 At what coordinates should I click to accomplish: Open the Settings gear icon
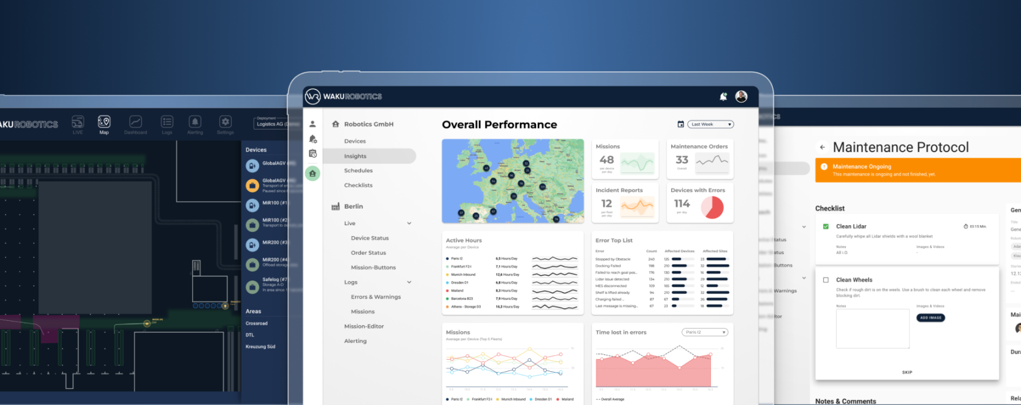coord(225,123)
